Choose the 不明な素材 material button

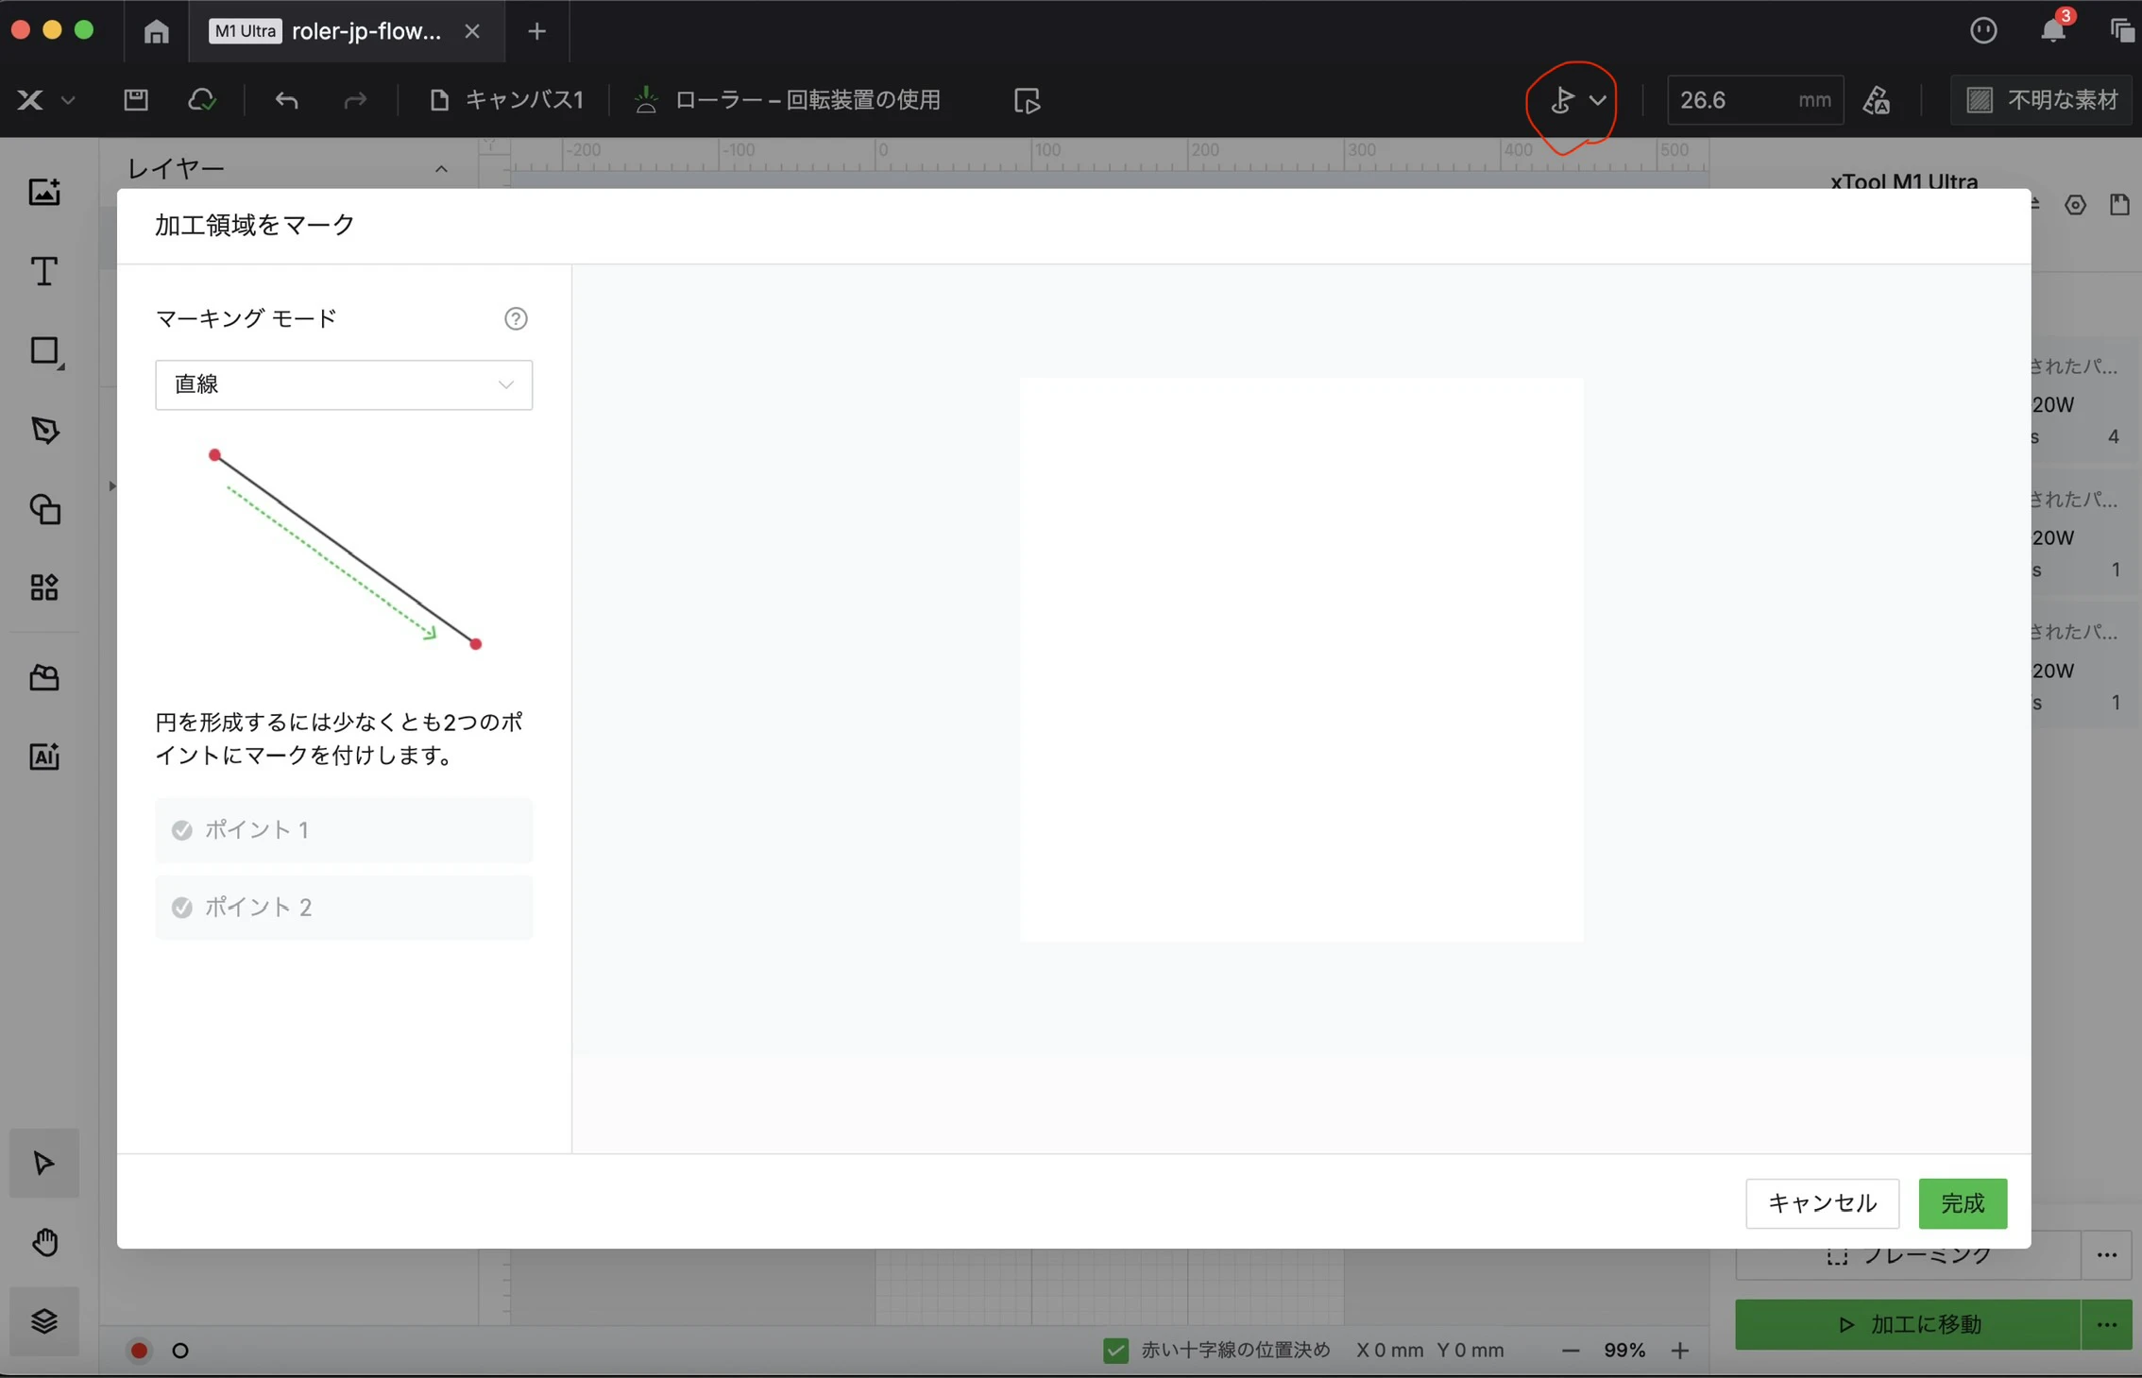tap(2042, 100)
